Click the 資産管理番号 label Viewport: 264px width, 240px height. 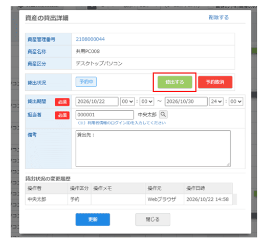[41, 39]
